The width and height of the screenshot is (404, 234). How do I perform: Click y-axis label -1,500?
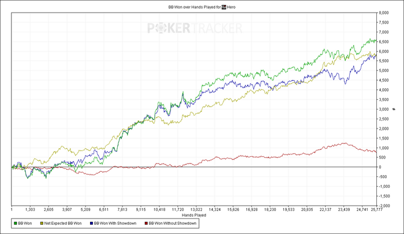[384, 196]
